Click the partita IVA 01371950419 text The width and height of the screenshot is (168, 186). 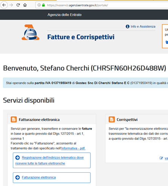click(x=53, y=83)
